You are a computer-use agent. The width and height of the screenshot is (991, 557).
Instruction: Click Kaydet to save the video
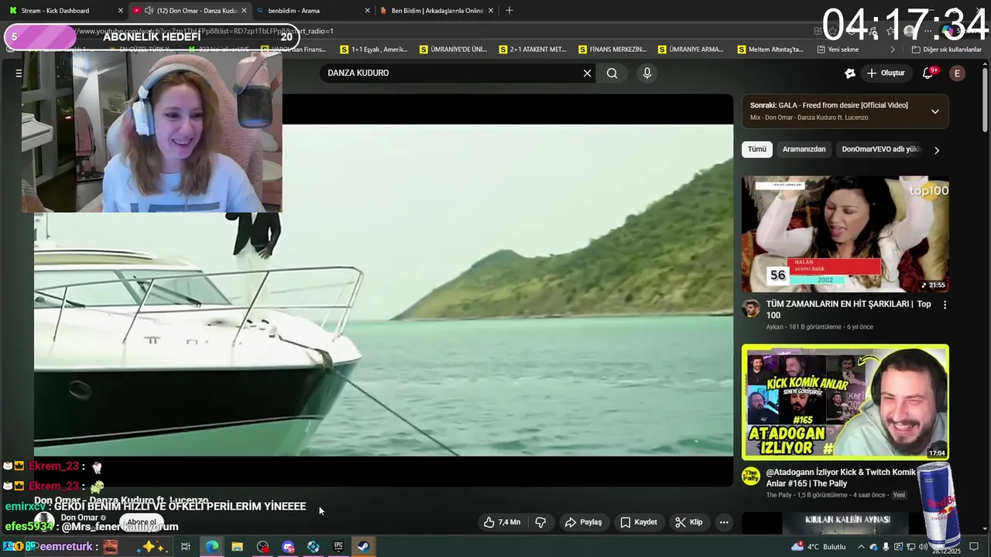coord(639,522)
